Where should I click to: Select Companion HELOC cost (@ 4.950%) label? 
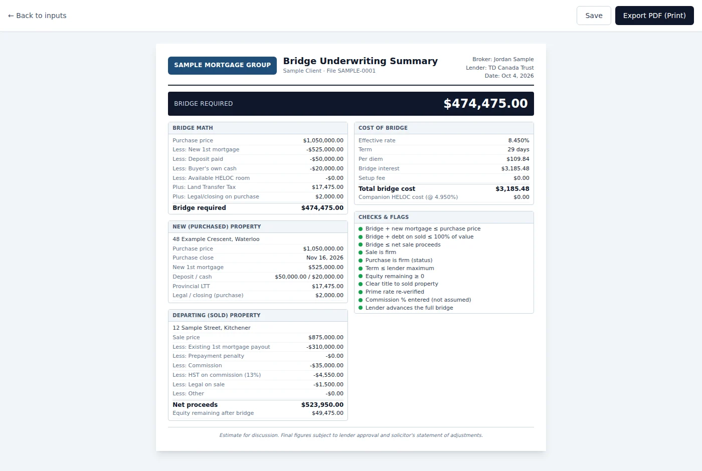(x=408, y=197)
